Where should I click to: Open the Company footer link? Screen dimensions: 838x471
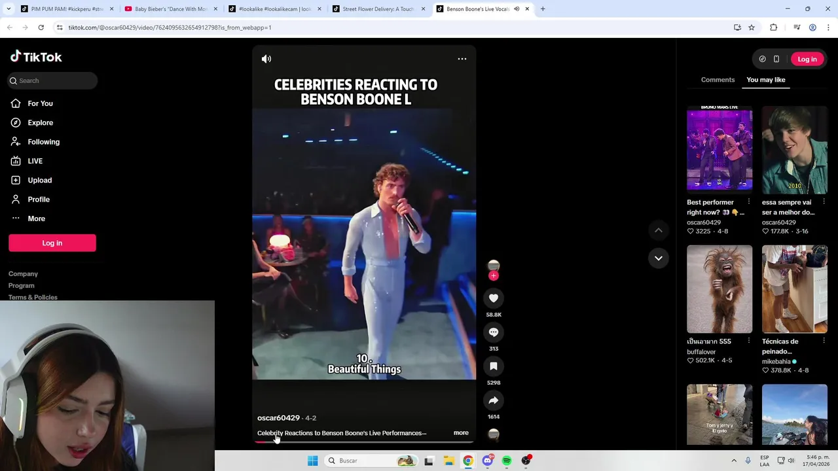23,274
